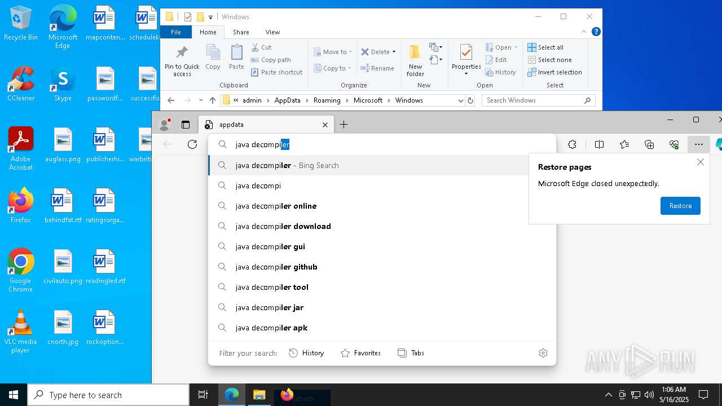The height and width of the screenshot is (406, 722).
Task: Click Paste shortcut in Explorer ribbon
Action: (x=276, y=72)
